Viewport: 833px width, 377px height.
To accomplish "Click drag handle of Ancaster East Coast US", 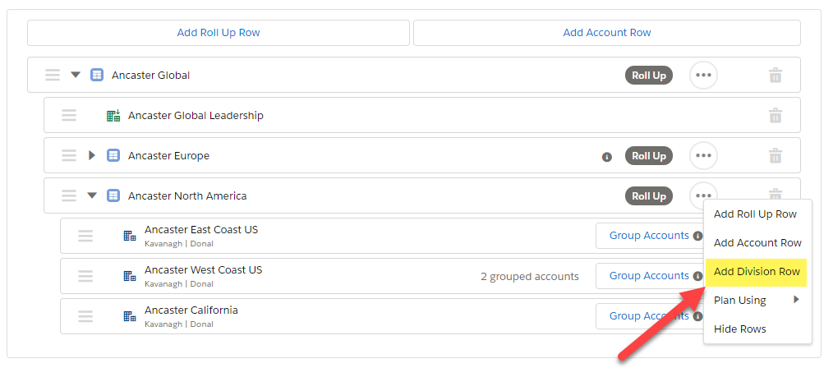I will pos(85,236).
